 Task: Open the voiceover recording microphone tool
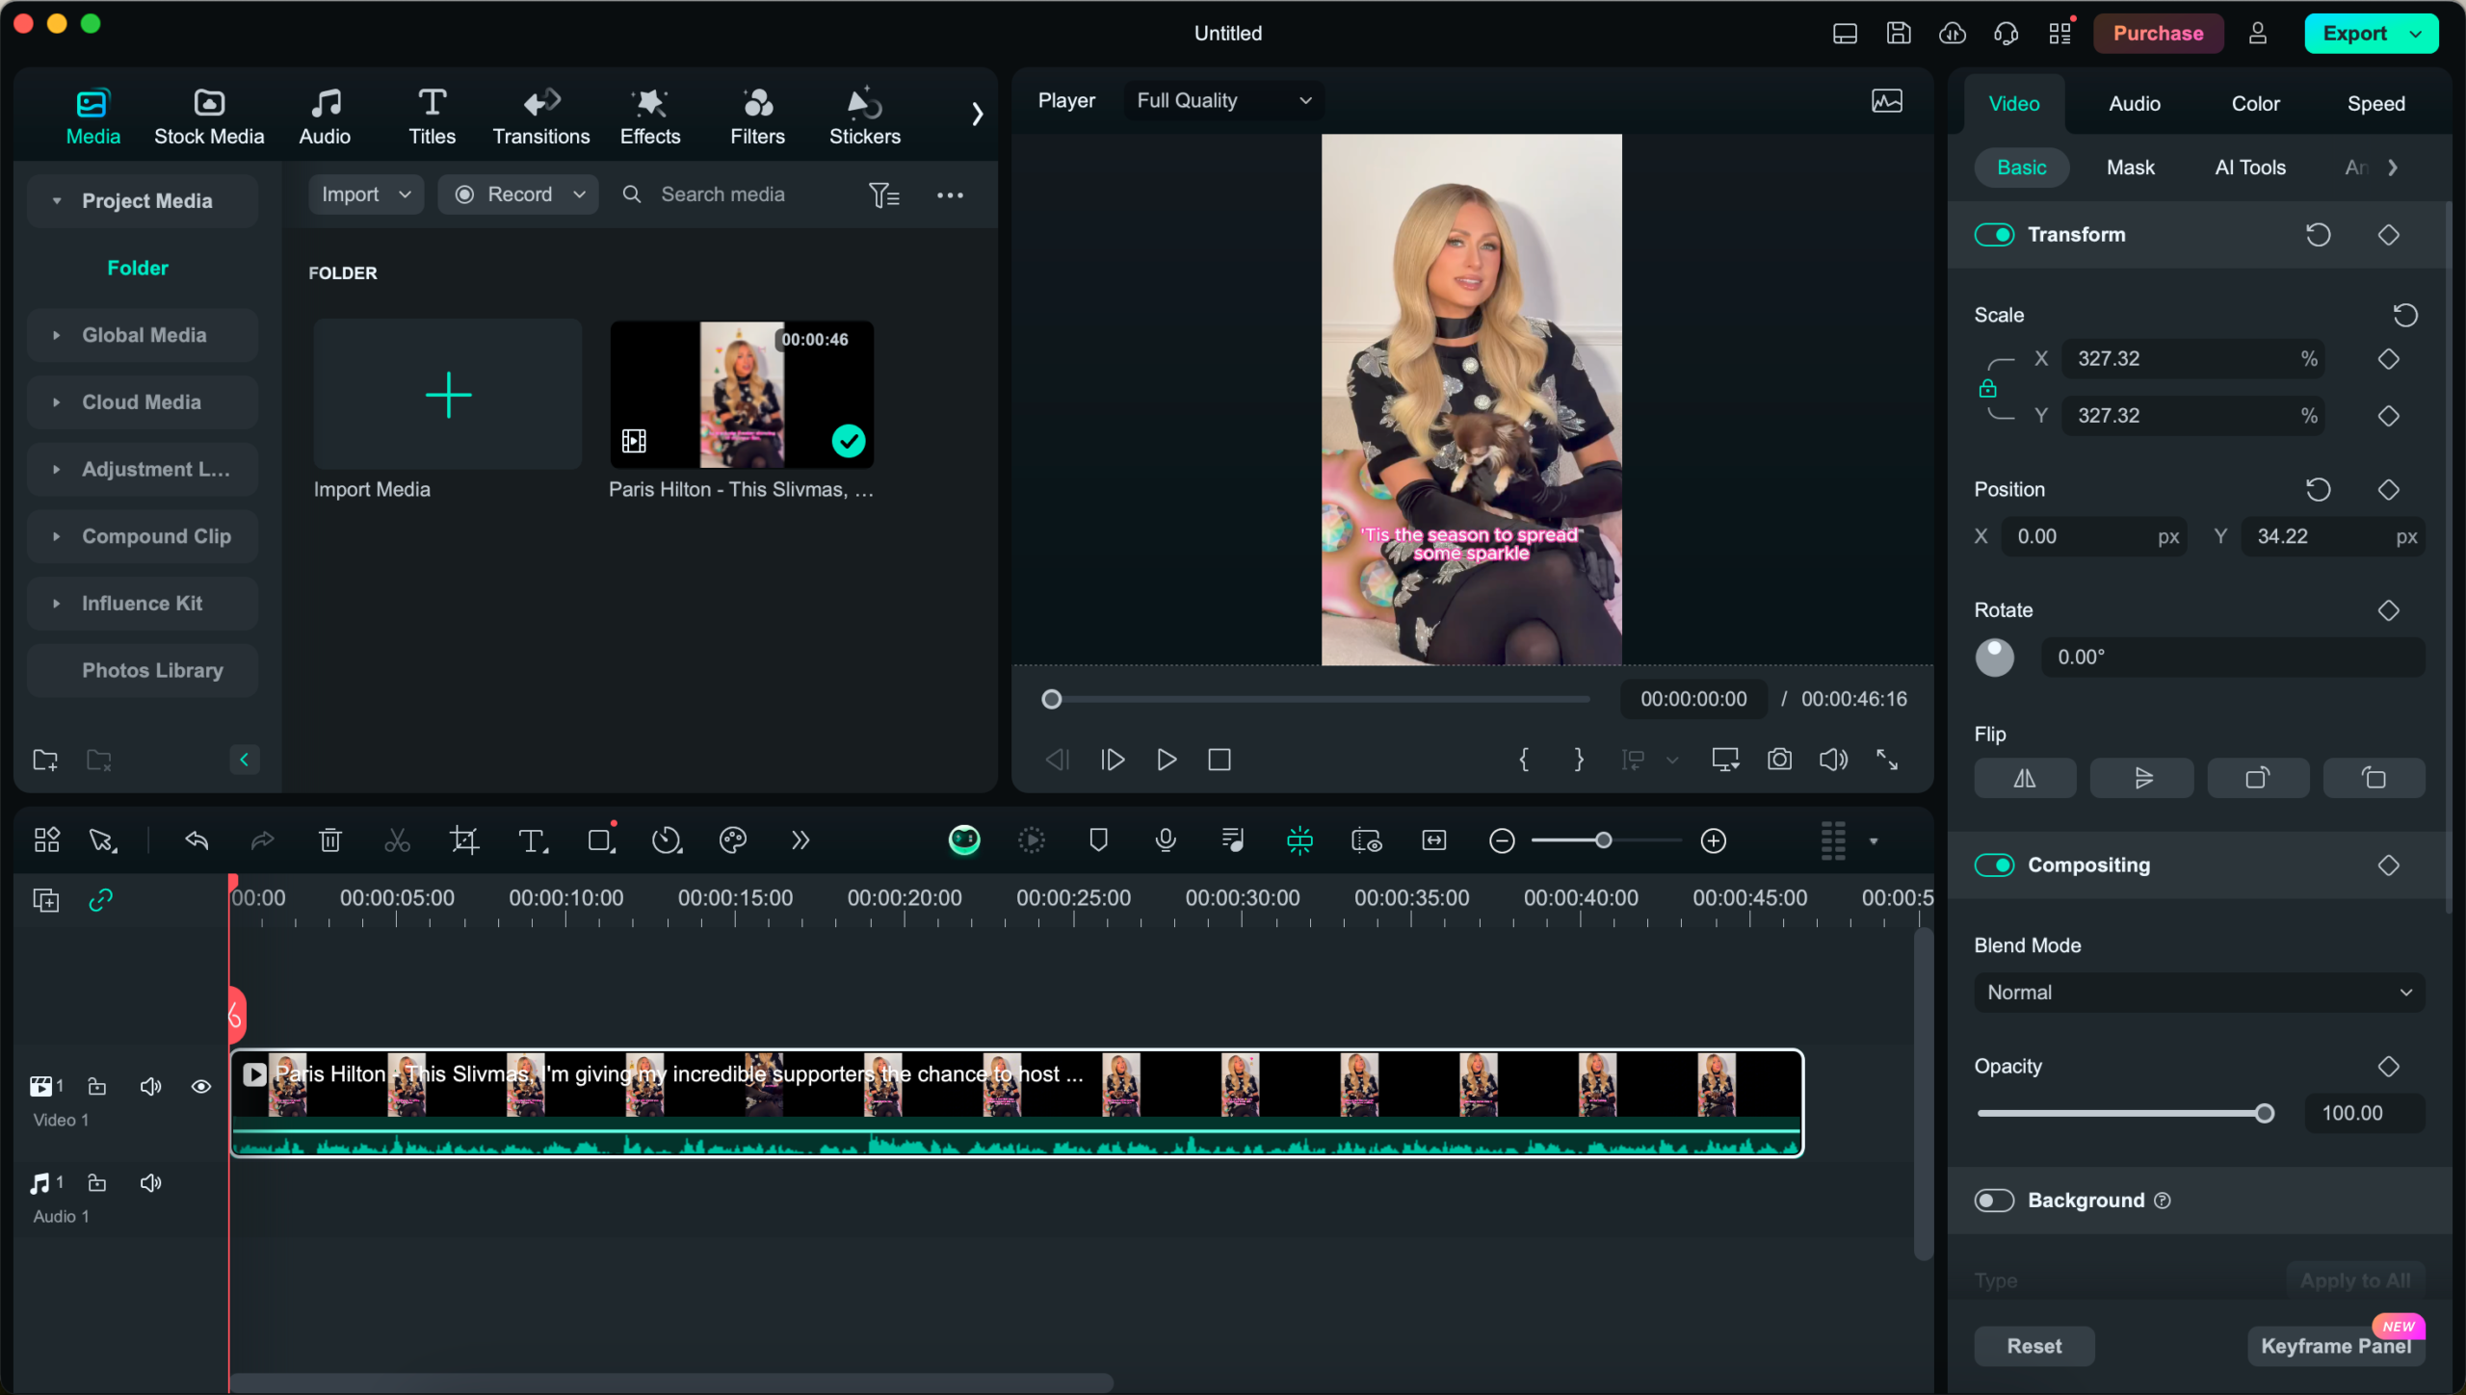[1165, 840]
